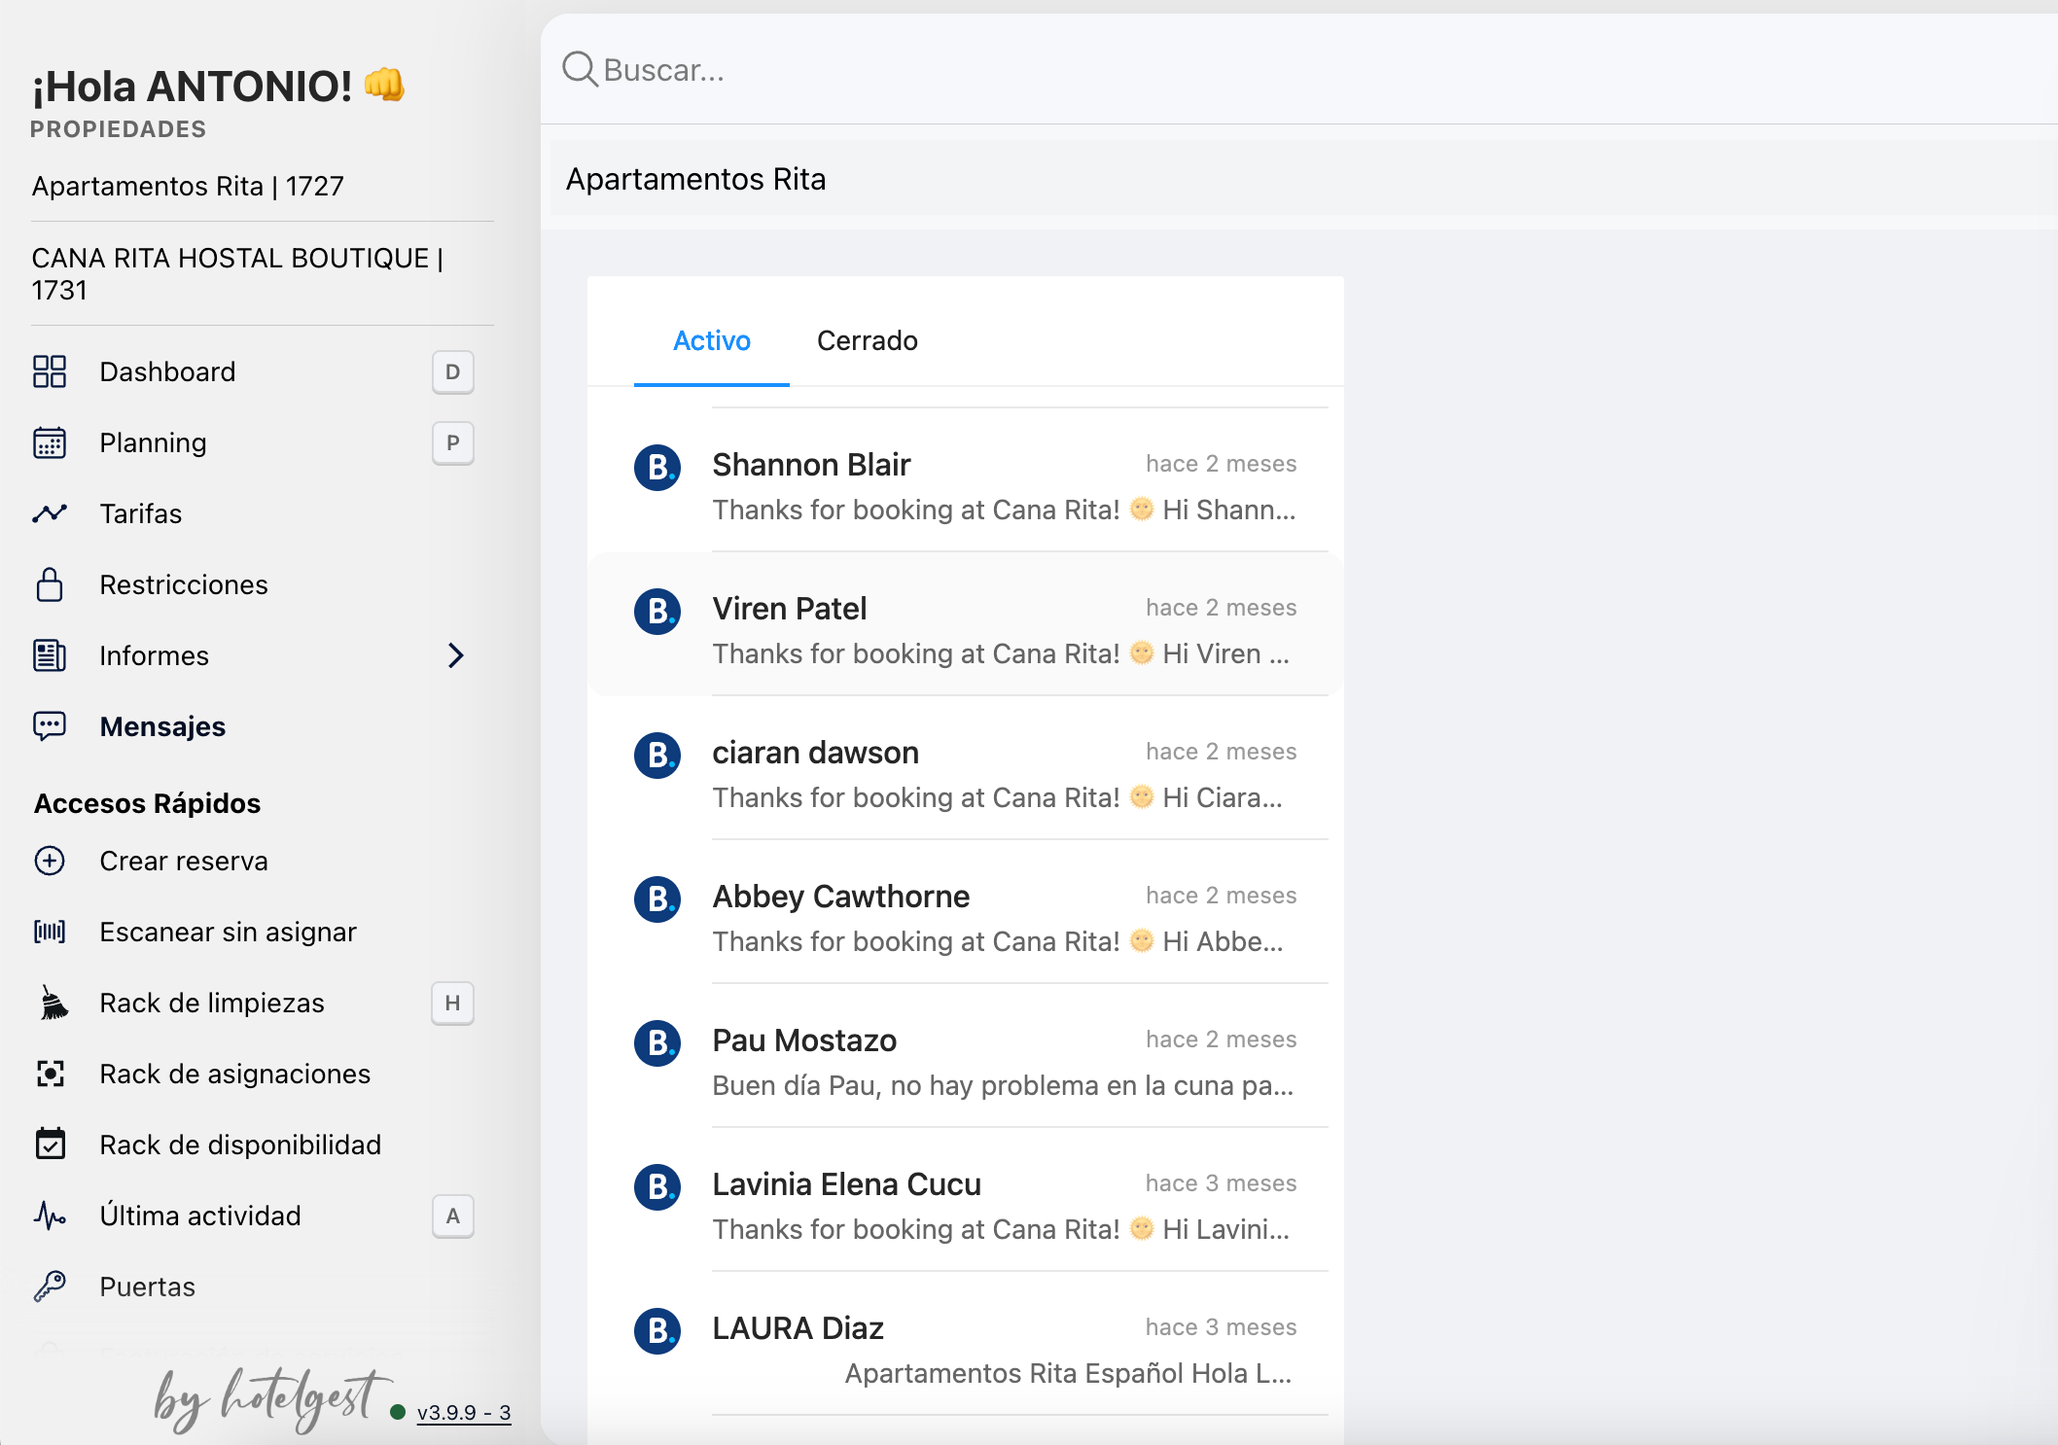Click the Última actividad pulse icon
Viewport: 2058px width, 1445px height.
pyautogui.click(x=50, y=1216)
